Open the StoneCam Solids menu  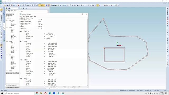(27, 3)
